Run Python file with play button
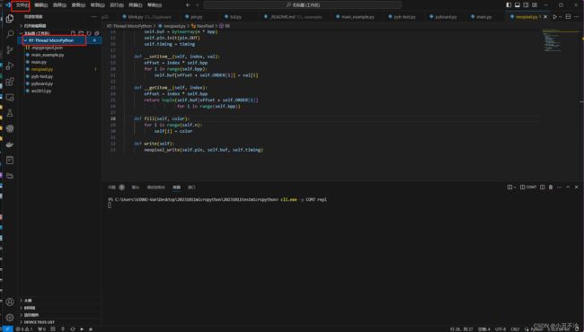Screen dimensions: 584x332 [x=555, y=17]
